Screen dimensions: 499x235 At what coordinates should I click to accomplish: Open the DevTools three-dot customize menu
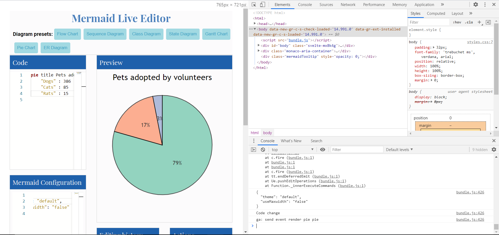485,4
